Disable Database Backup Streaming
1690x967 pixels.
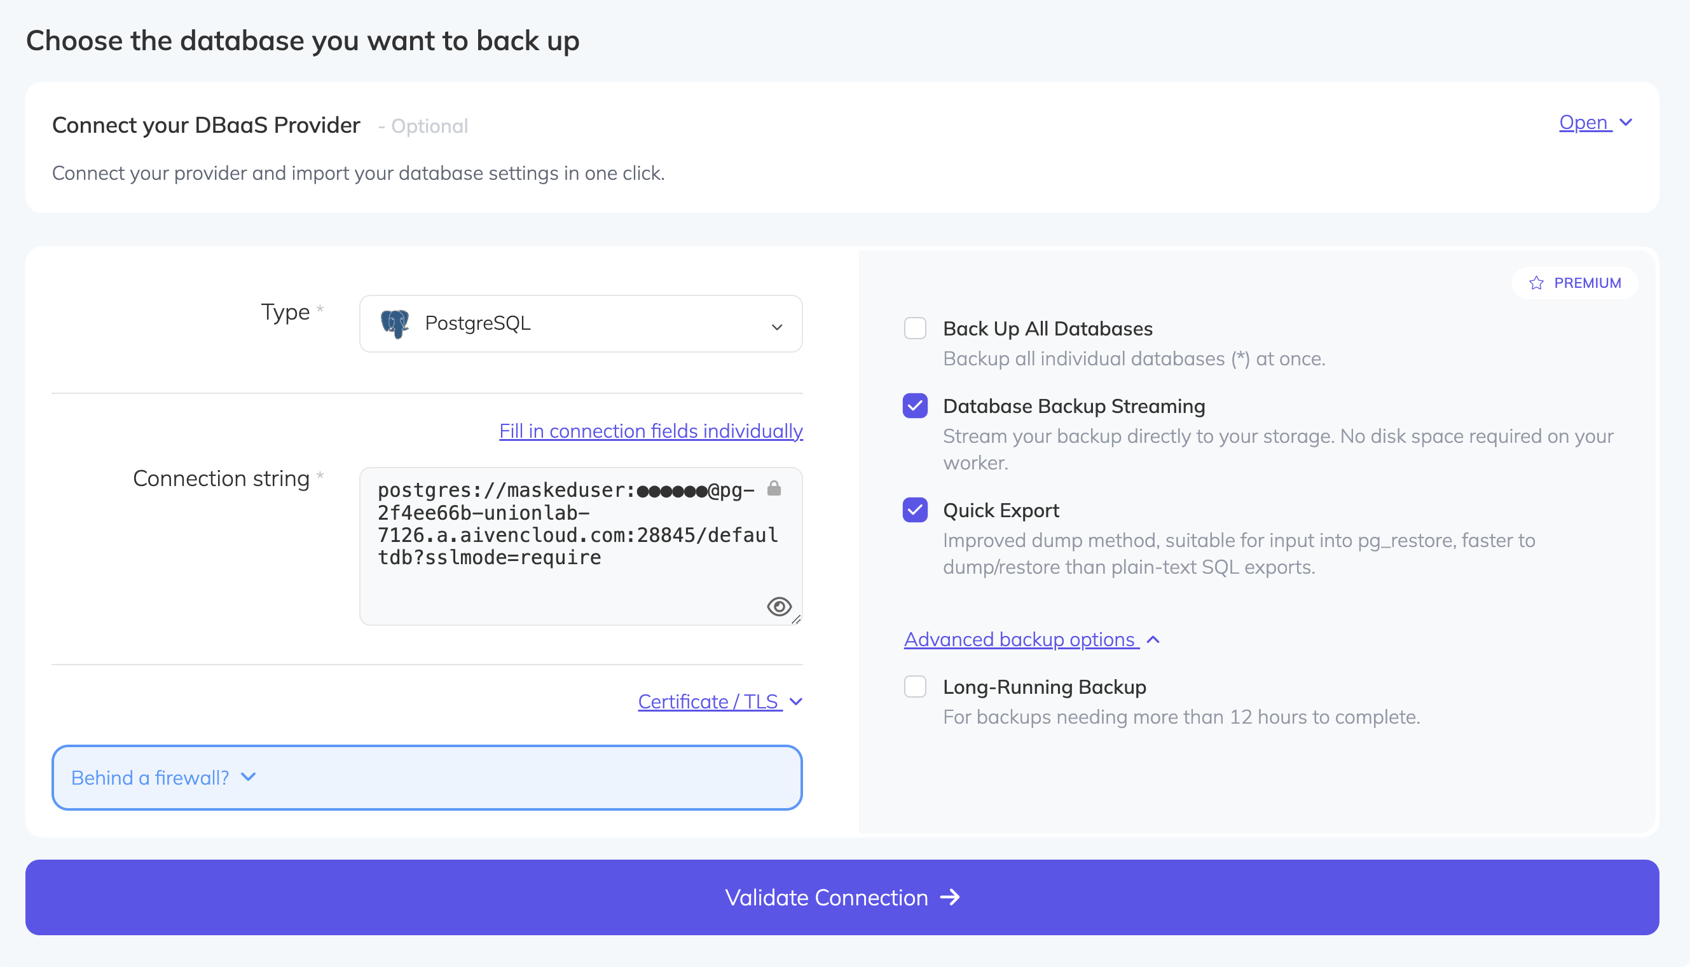pyautogui.click(x=915, y=406)
